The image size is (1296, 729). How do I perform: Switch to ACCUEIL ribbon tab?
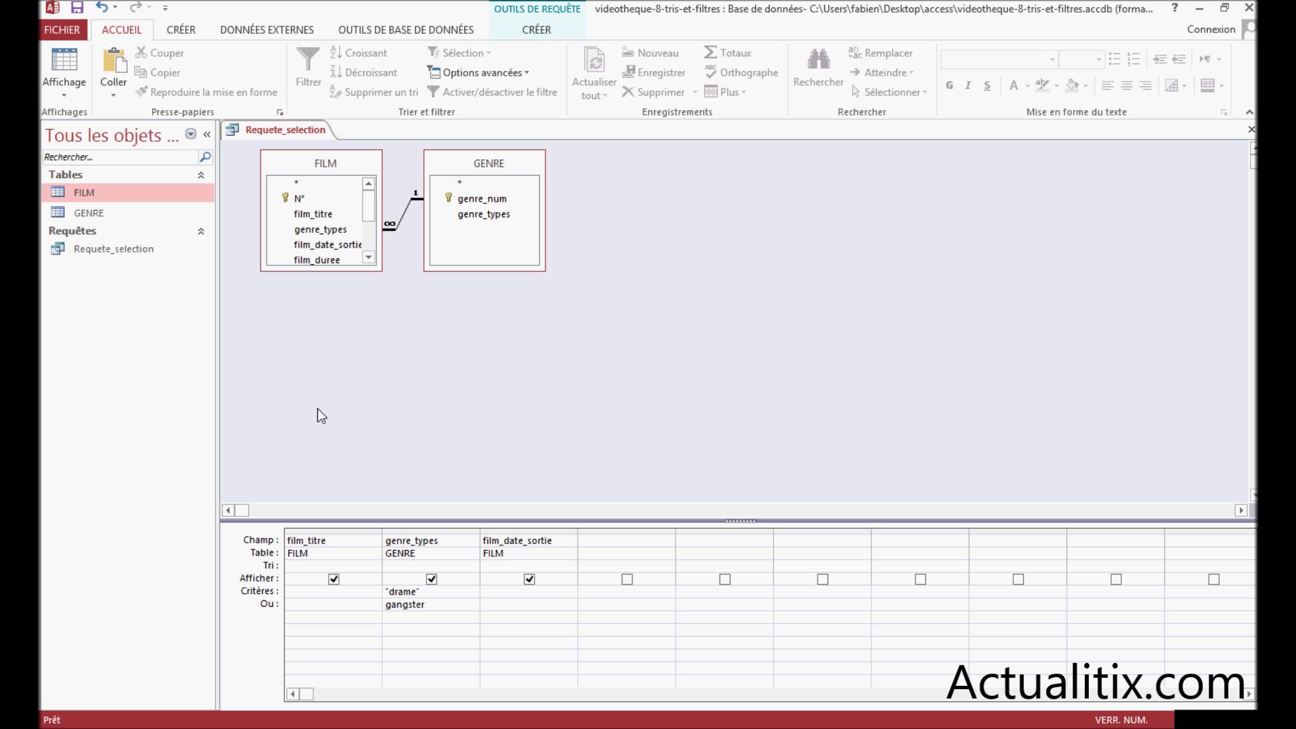pos(122,30)
